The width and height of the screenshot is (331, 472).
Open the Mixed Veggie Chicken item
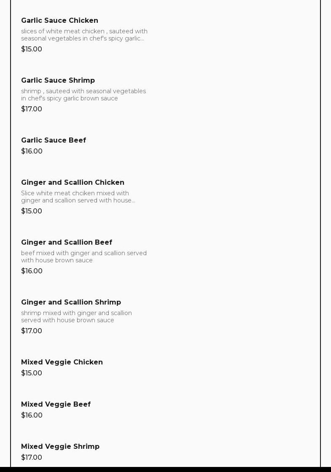(x=62, y=362)
